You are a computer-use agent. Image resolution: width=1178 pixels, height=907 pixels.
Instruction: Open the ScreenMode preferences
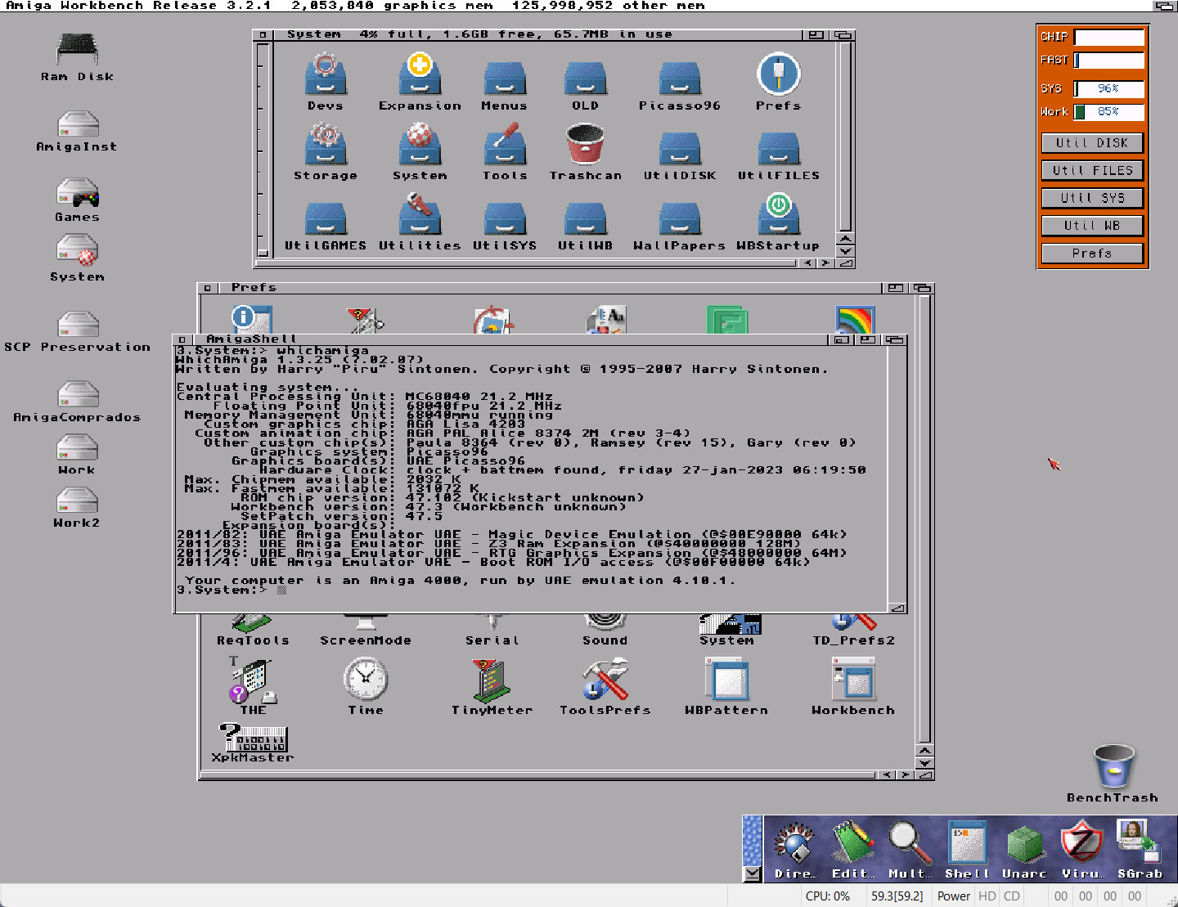(366, 631)
